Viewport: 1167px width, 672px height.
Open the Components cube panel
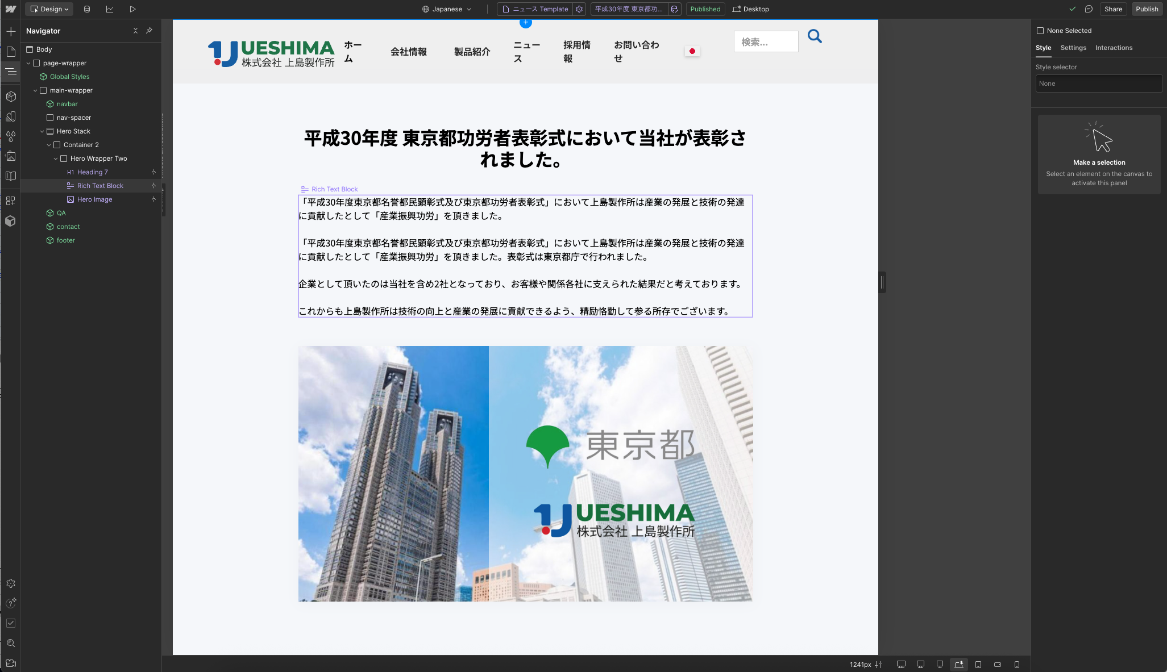tap(11, 97)
